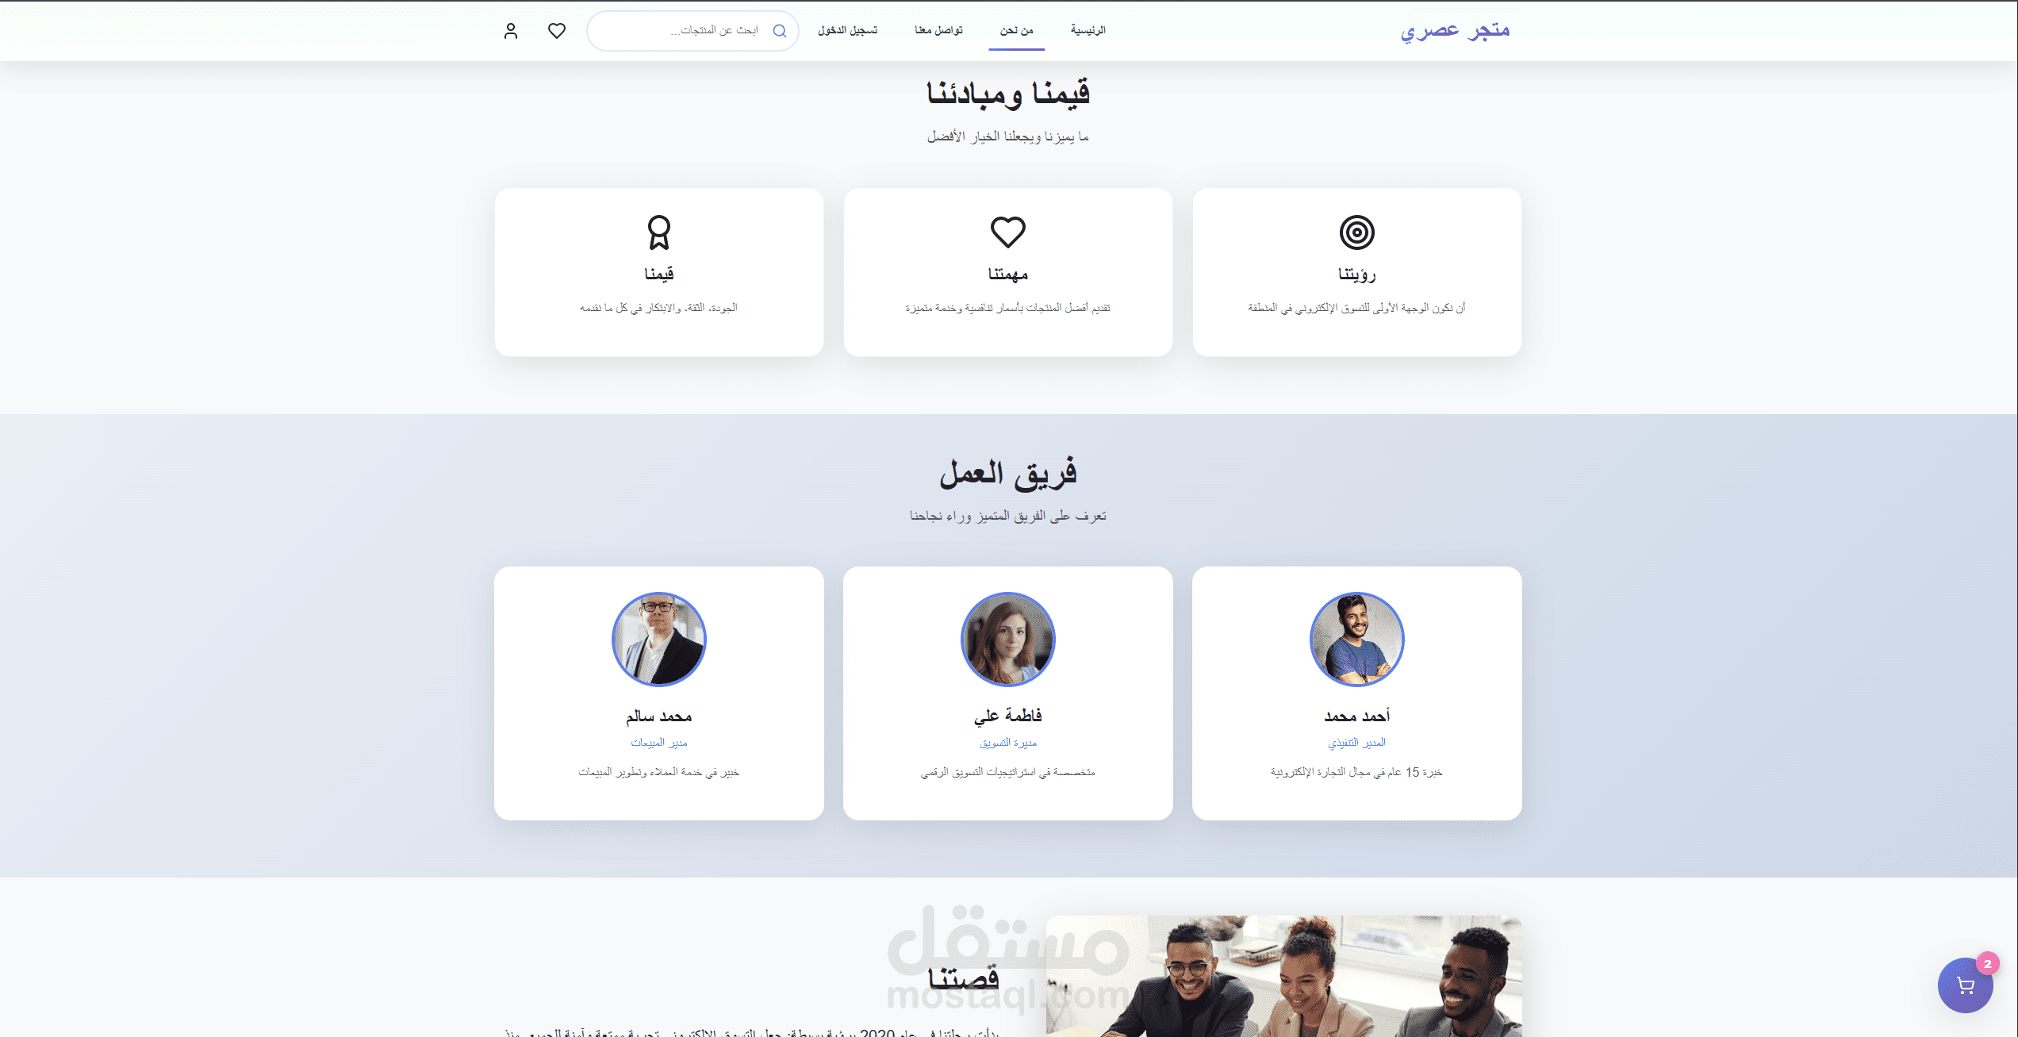
Task: Focus the product search input field
Action: coord(692,31)
